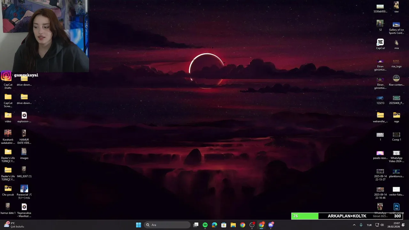Open the Windows Start menu
This screenshot has width=409, height=230.
point(138,225)
